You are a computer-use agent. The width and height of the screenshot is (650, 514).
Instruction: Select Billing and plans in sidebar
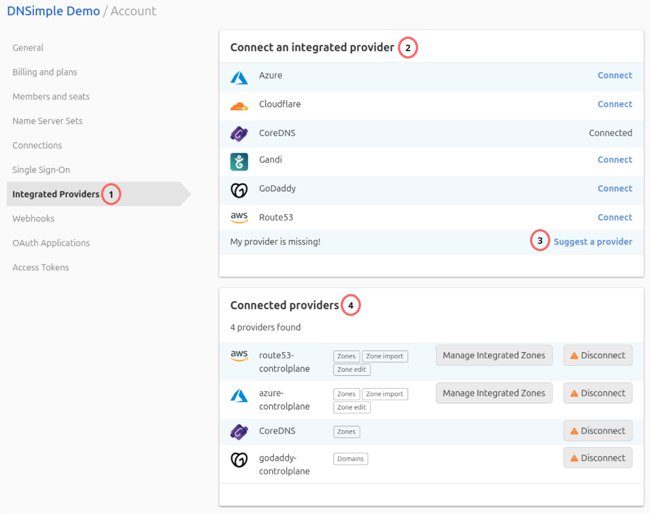[44, 72]
